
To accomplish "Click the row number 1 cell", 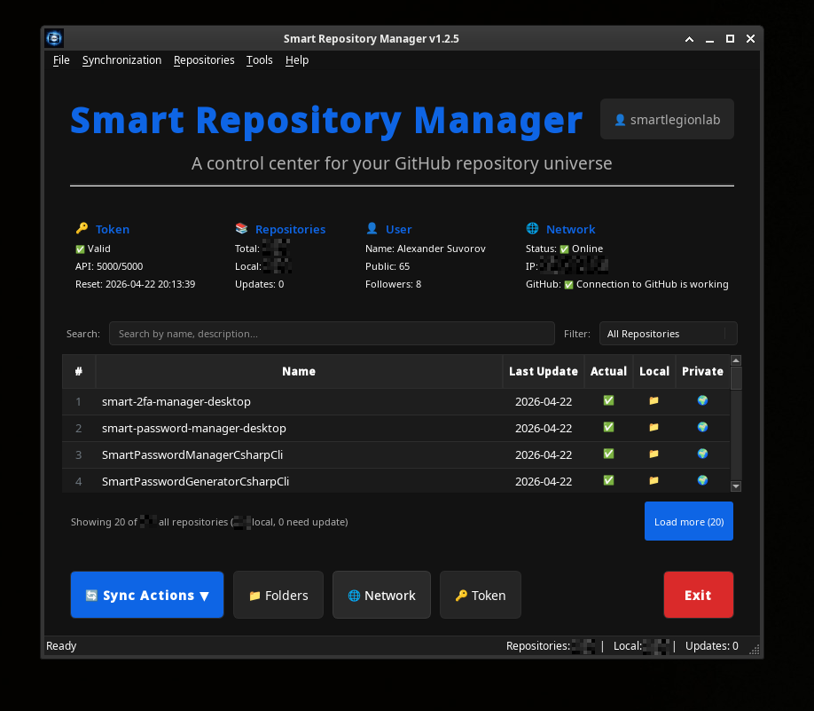I will (78, 401).
